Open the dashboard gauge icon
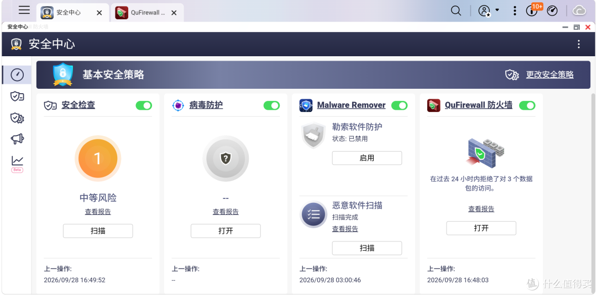Image resolution: width=597 pixels, height=296 pixels. tap(552, 10)
